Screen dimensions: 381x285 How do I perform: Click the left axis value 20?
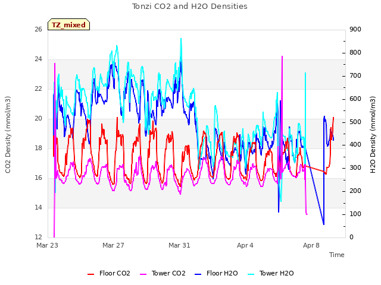coord(38,119)
